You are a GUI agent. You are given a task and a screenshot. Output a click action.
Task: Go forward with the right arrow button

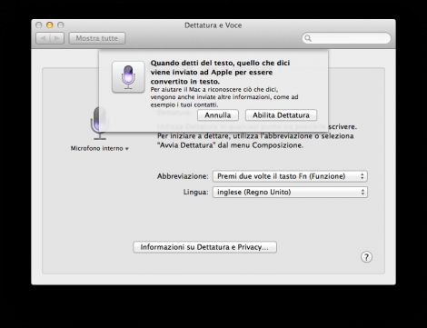point(57,38)
